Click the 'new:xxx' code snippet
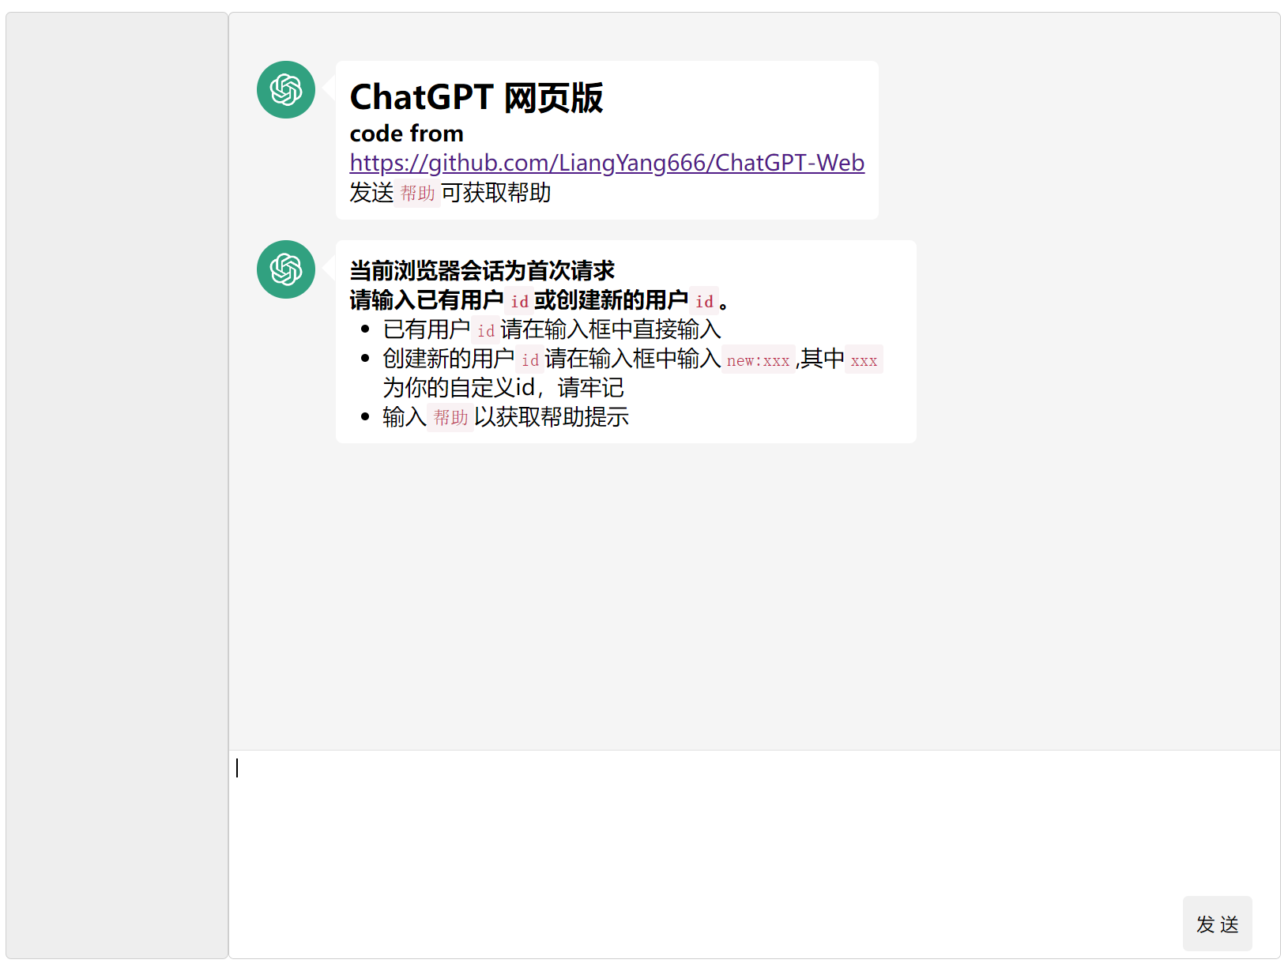The height and width of the screenshot is (971, 1288). coord(759,360)
